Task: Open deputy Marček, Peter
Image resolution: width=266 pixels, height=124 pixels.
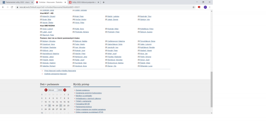Action: click(x=80, y=54)
